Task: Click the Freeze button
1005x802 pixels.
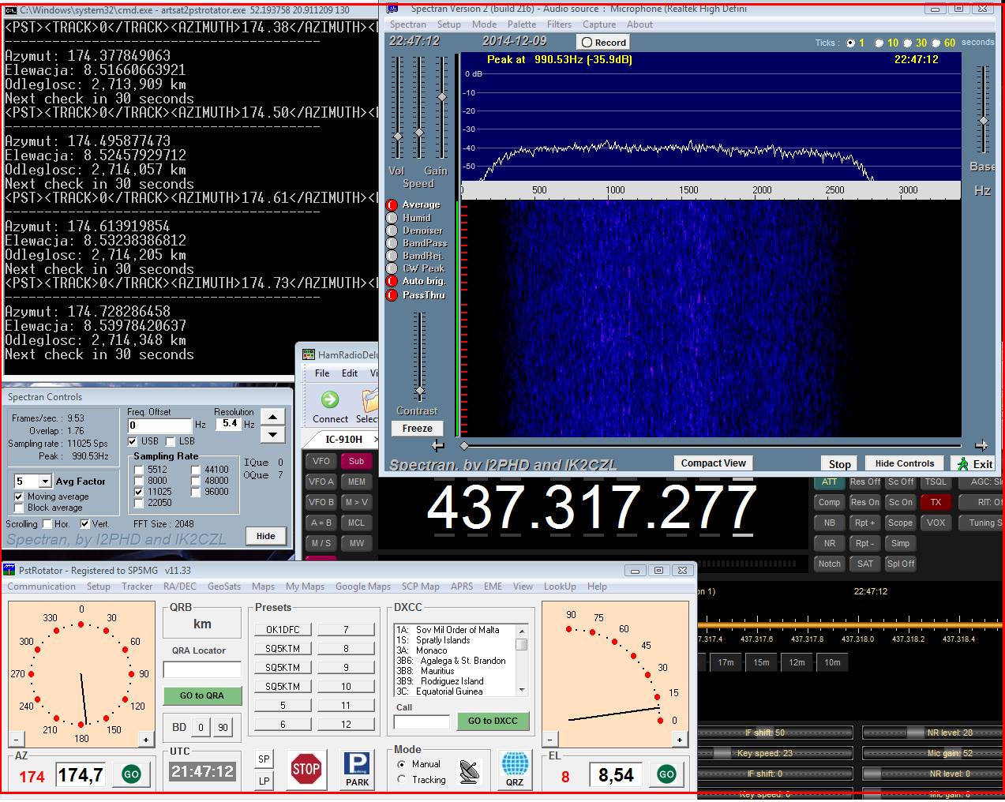Action: coord(417,429)
